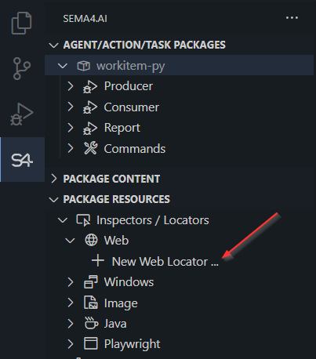Click the workitem-py package cube icon

pyautogui.click(x=84, y=66)
